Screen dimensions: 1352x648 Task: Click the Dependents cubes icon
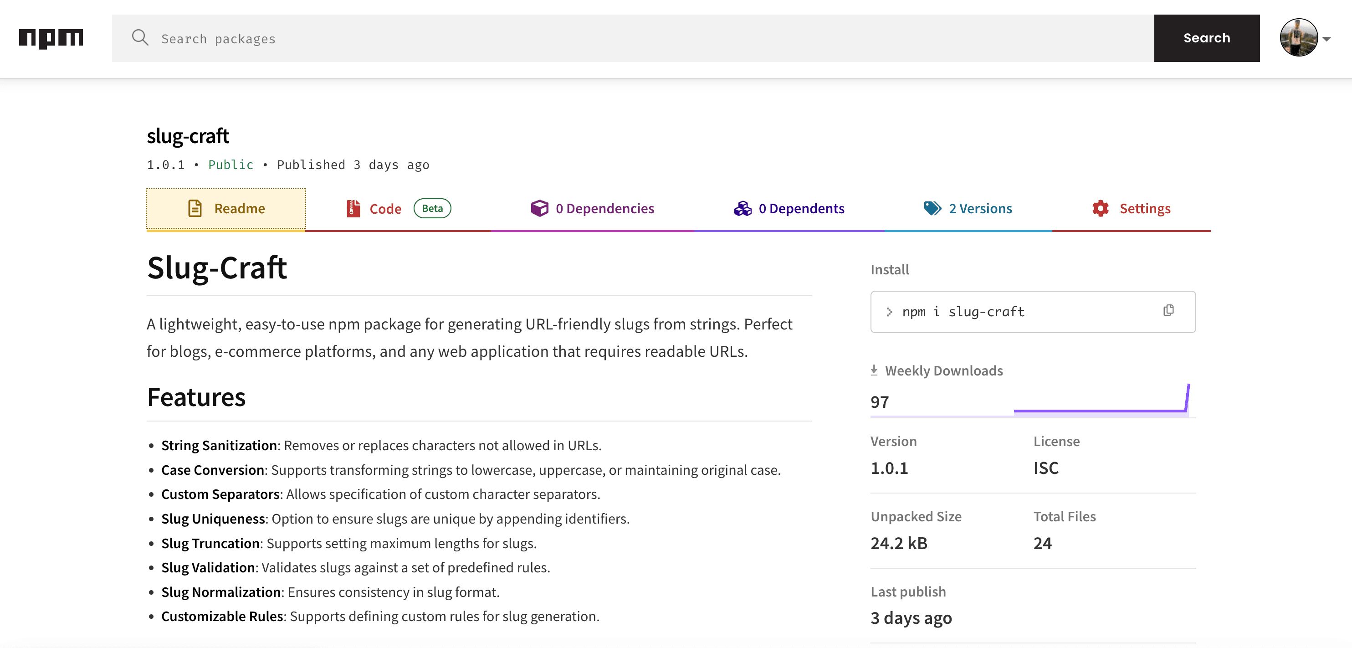coord(742,208)
